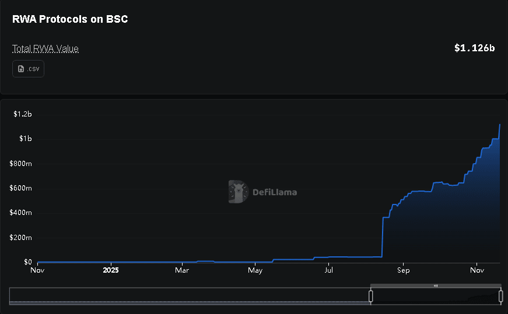508x314 pixels.
Task: Click the chart line peak at far right
Action: [499, 125]
